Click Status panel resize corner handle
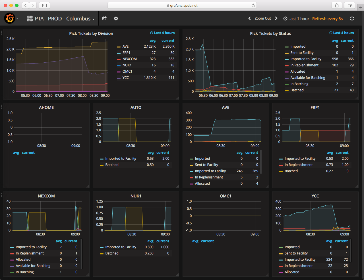This screenshot has width=364, height=280. 357,98
